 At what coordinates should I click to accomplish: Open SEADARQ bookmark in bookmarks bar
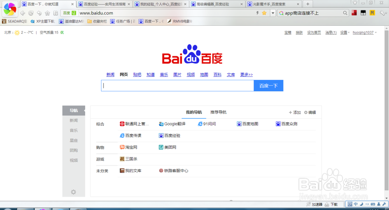(14, 21)
